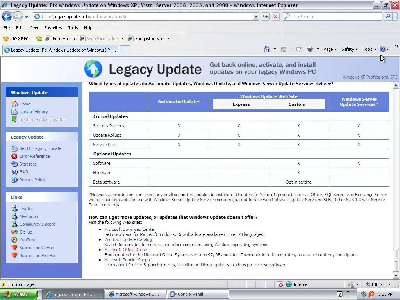Image resolution: width=400 pixels, height=300 pixels.
Task: Open search provider options dropdown
Action: 395,16
